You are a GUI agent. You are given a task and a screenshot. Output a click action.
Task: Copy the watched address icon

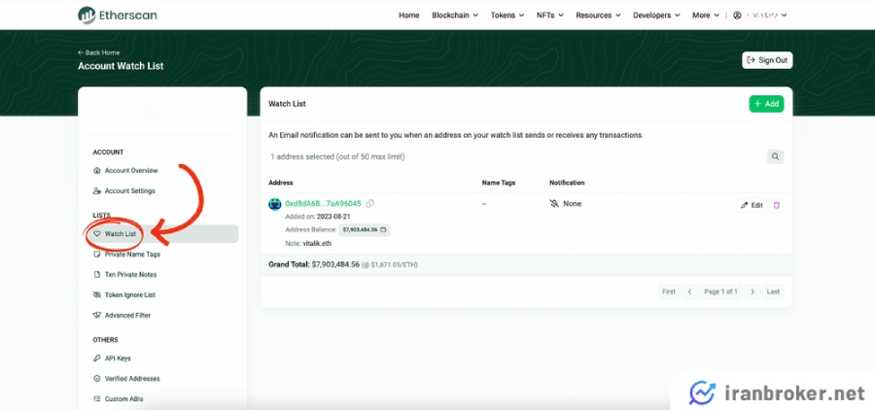point(370,204)
